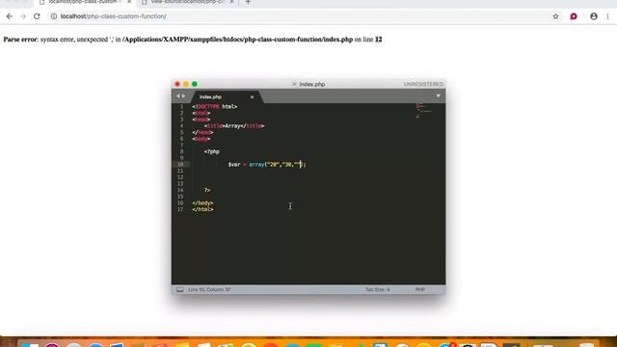
Task: Click the ?> closing tag on line 14
Action: (207, 190)
